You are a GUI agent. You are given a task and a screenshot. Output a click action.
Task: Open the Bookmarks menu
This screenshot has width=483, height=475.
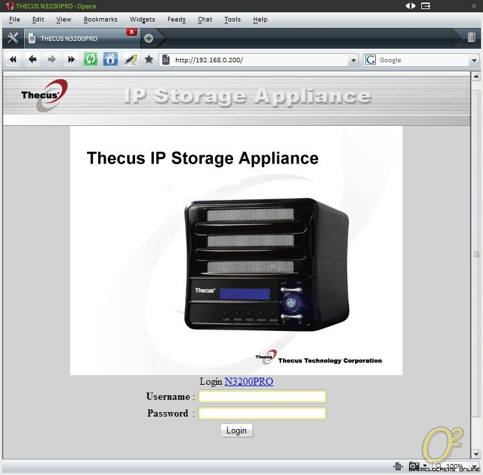[x=101, y=19]
